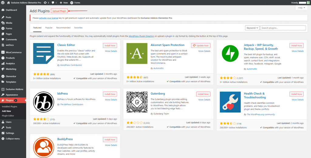Open Installed Plugins submenu item
311x158 pixels.
coord(9,106)
